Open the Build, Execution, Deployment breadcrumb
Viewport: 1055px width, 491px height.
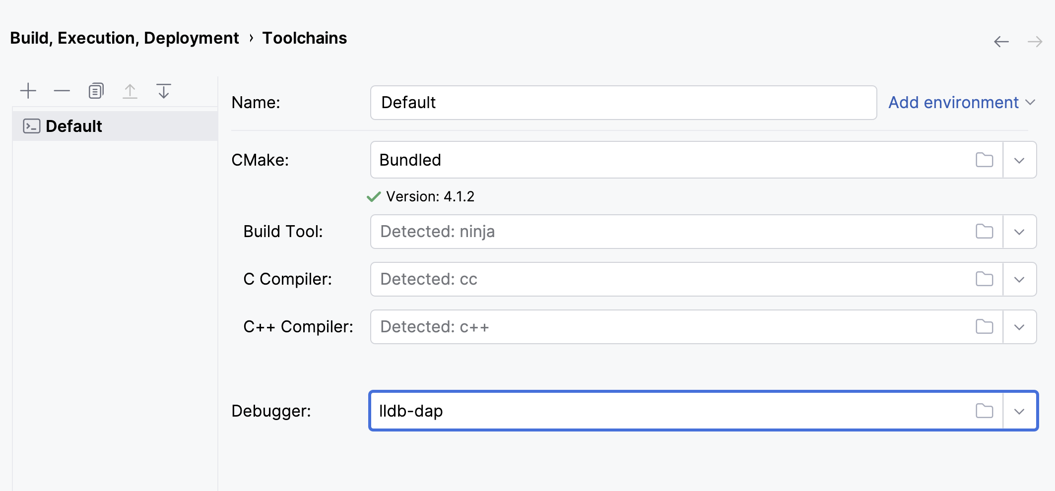click(x=125, y=38)
